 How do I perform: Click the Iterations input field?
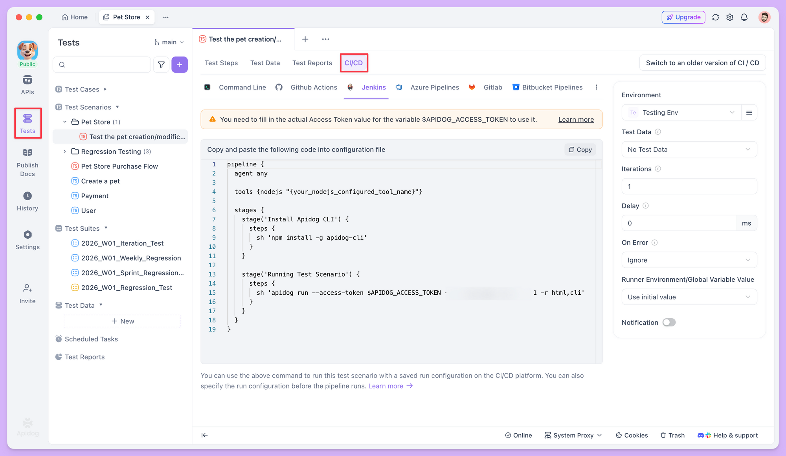[x=689, y=186]
